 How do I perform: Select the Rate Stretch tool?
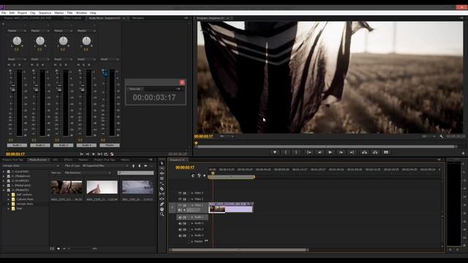point(162,183)
